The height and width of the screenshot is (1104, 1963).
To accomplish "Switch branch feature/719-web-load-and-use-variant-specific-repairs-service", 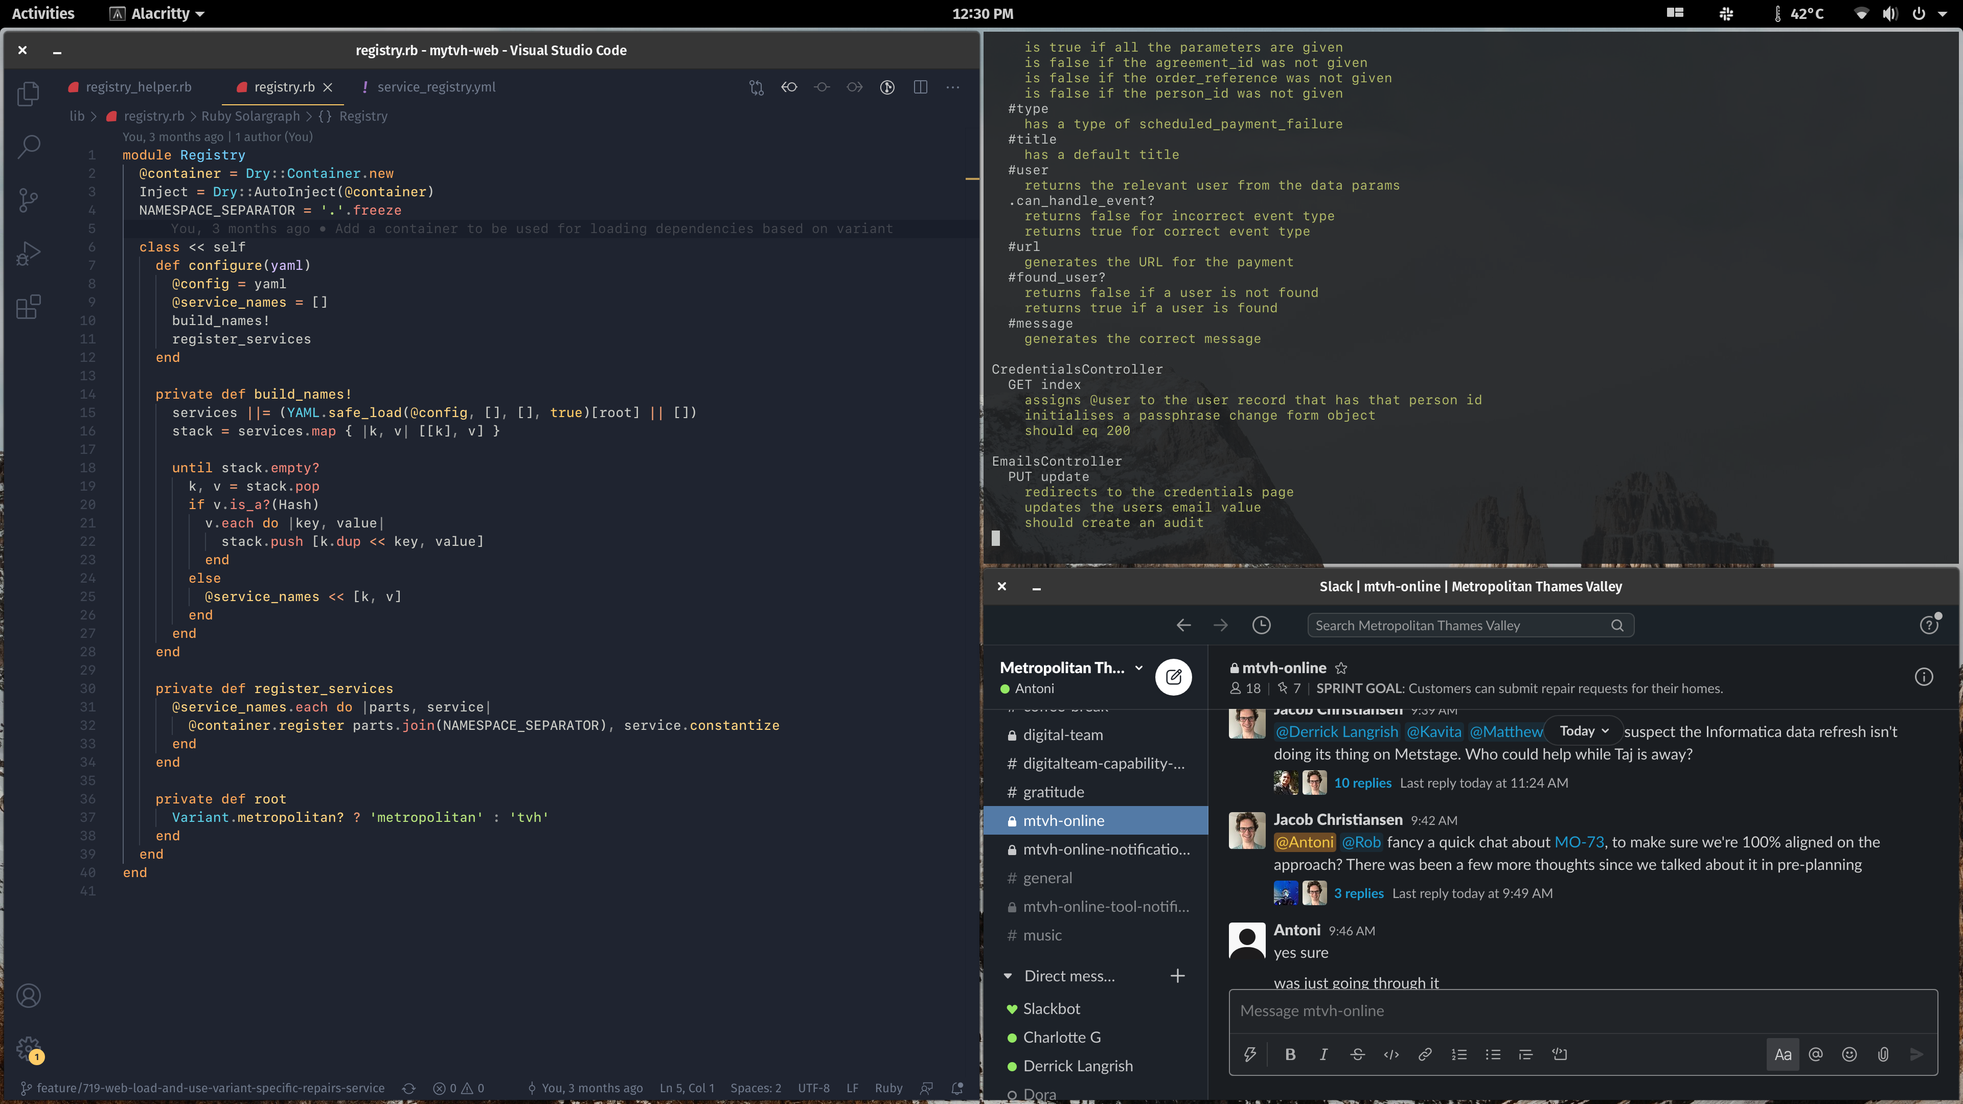I will point(203,1088).
